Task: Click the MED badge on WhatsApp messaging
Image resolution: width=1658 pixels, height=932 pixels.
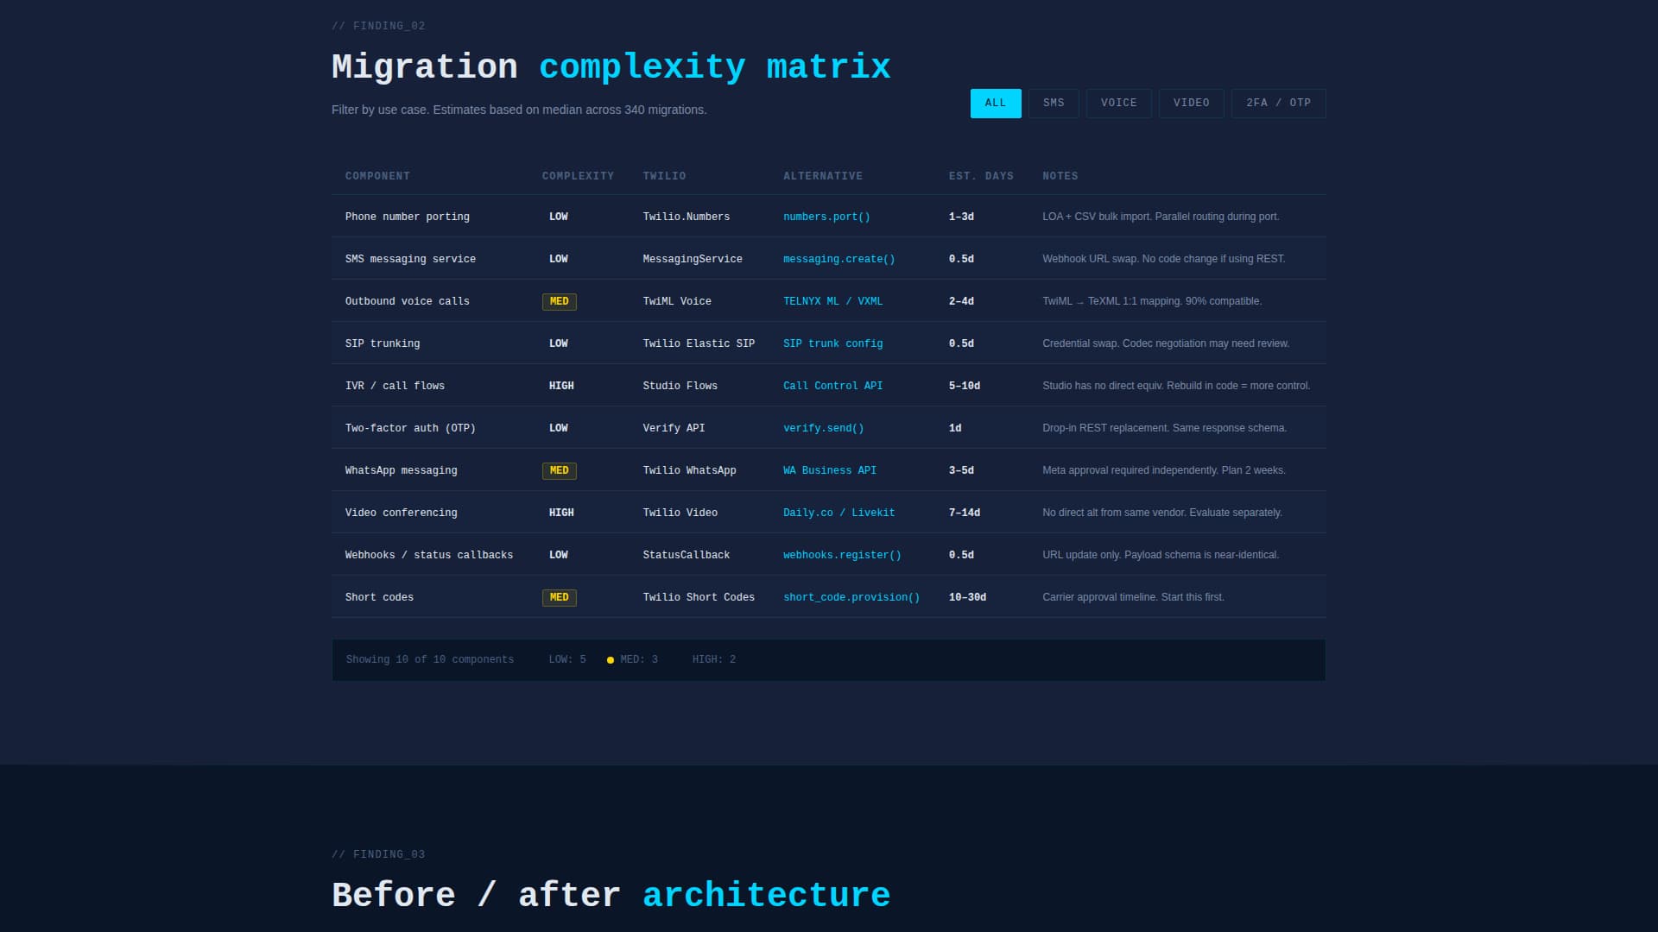Action: pos(559,470)
